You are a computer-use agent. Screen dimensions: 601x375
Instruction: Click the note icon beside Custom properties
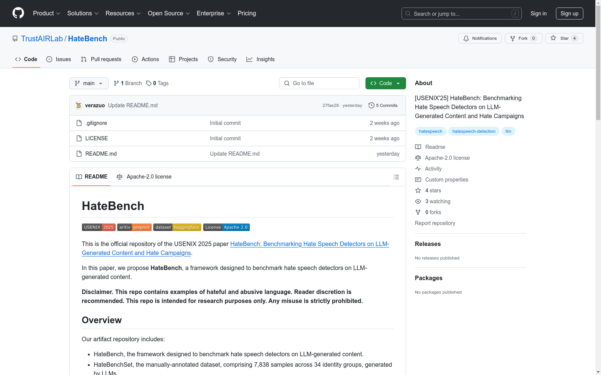tap(418, 180)
